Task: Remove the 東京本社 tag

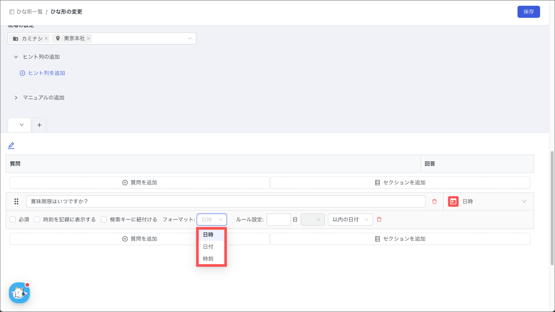Action: 88,38
